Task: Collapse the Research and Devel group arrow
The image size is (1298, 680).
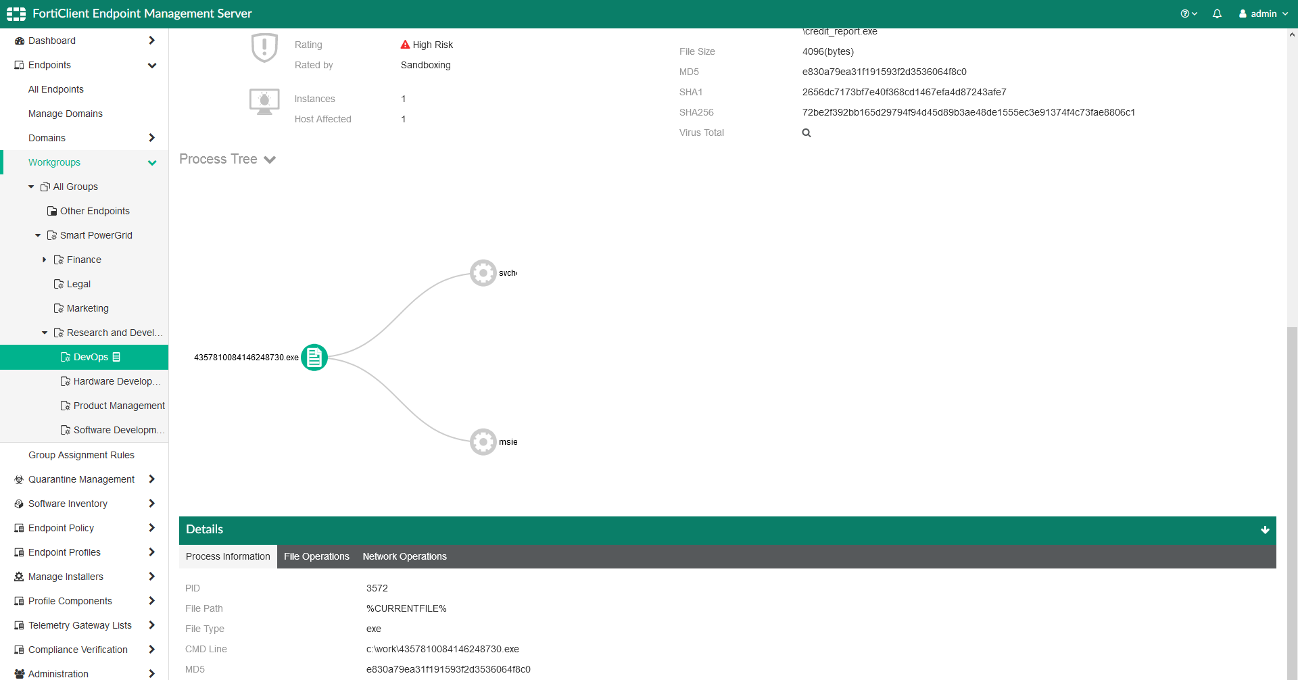Action: pyautogui.click(x=45, y=333)
